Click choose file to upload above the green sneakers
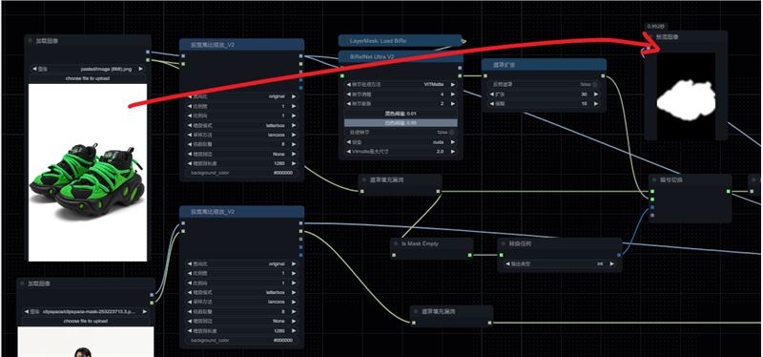 coord(88,78)
